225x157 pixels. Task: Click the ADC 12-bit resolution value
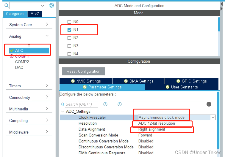(x=157, y=123)
